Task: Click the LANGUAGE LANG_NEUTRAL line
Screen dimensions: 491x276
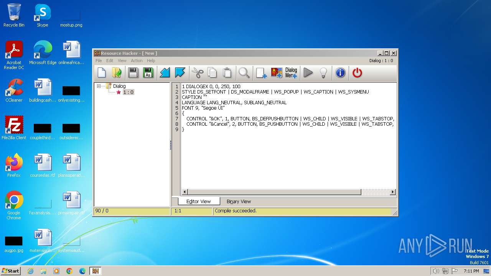Action: 234,103
